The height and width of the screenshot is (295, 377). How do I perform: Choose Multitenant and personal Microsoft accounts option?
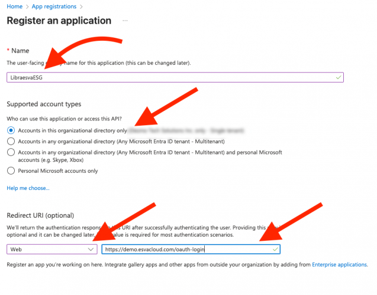pos(11,152)
